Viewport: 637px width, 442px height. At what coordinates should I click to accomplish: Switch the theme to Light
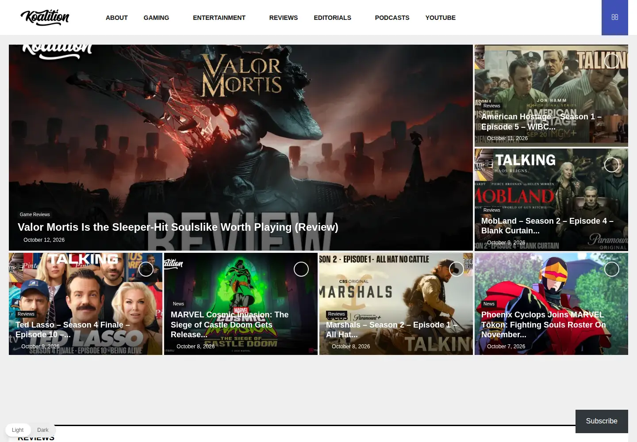[18, 430]
